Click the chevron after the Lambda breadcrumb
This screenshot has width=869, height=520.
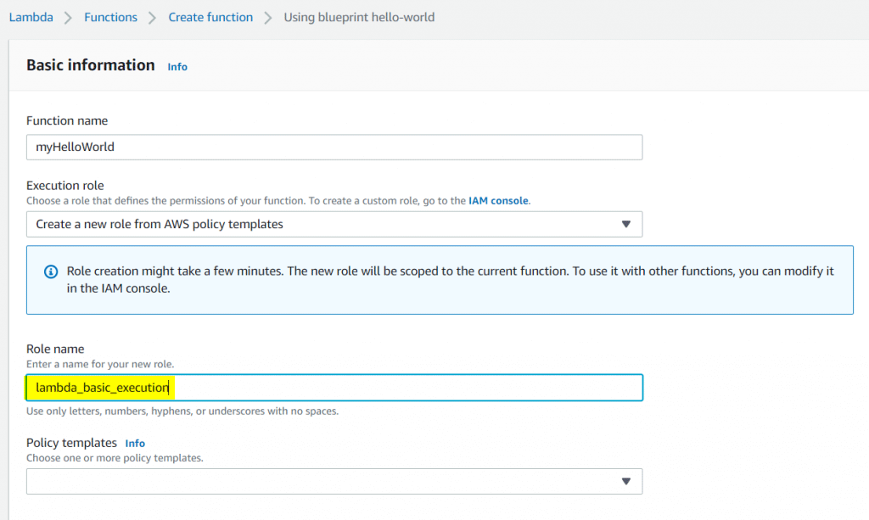coord(65,17)
